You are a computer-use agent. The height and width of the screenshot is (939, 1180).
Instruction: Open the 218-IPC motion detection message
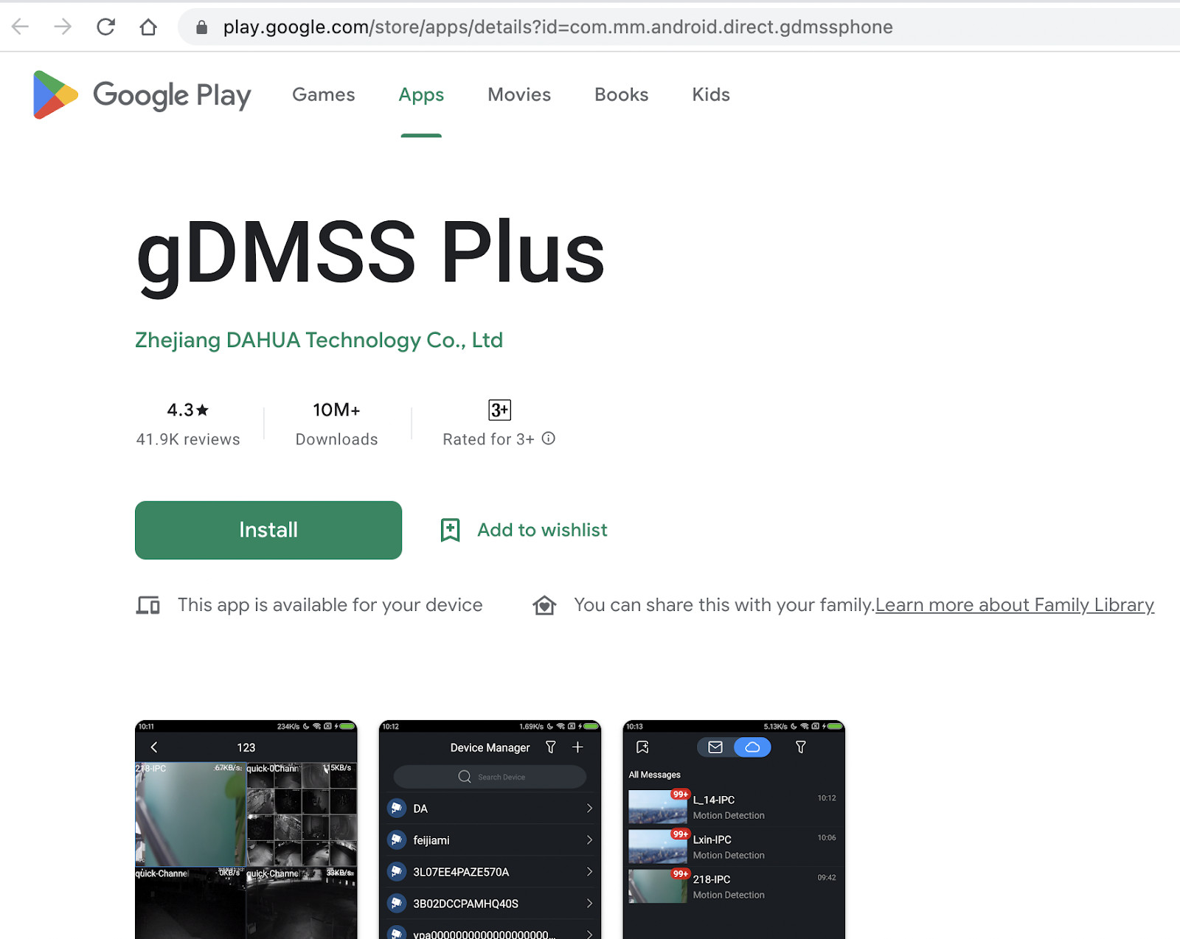coord(734,887)
